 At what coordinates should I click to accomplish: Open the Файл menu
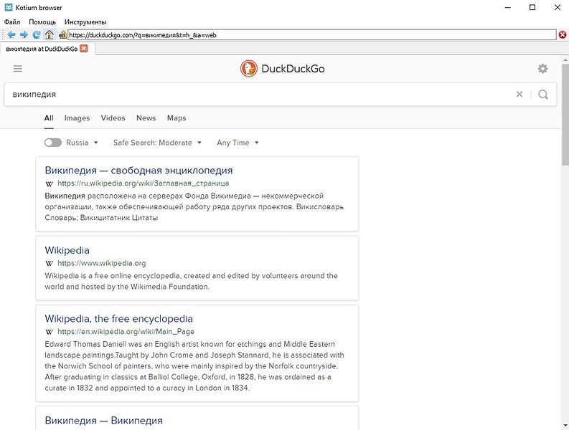click(x=12, y=22)
